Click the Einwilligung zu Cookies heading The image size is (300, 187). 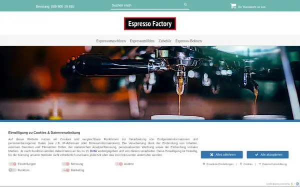44,133
